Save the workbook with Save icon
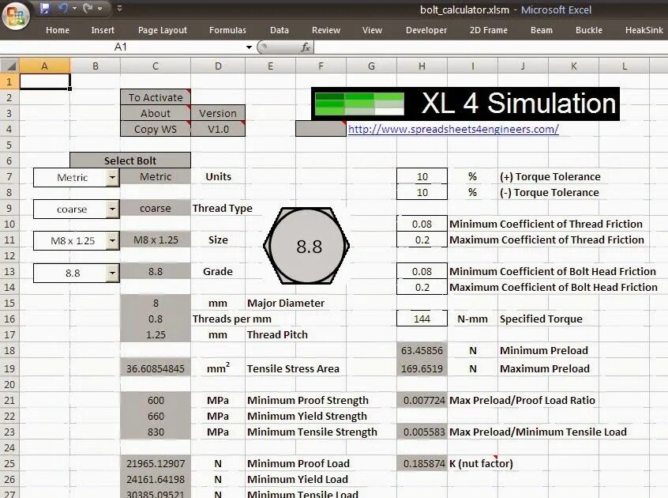 point(45,8)
